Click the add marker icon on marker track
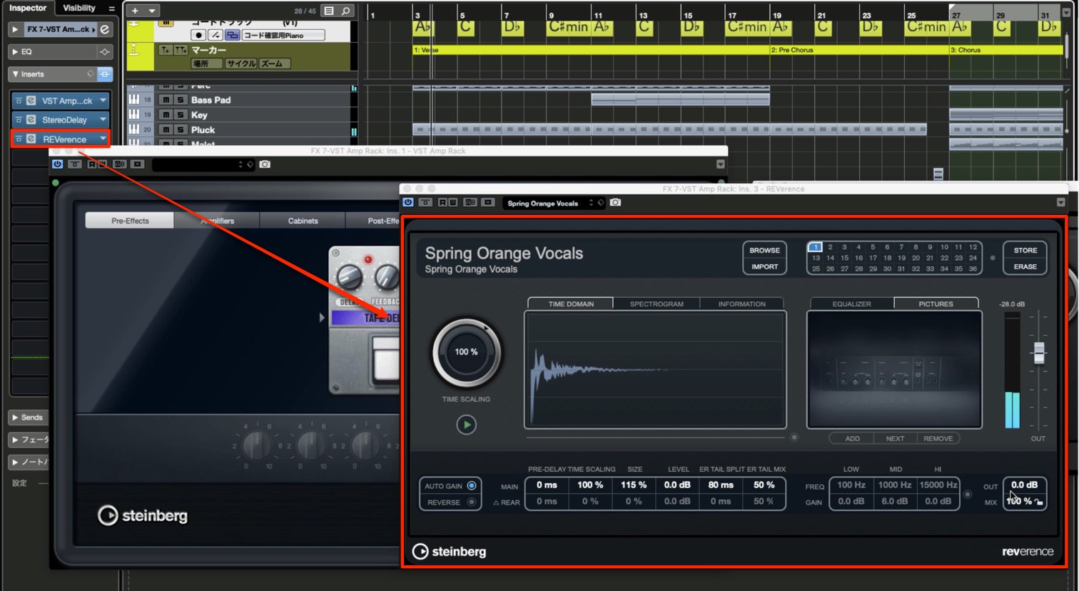The height and width of the screenshot is (591, 1079). (166, 50)
